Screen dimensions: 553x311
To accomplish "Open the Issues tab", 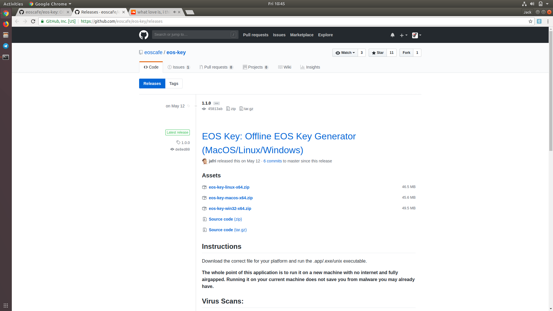I will pyautogui.click(x=179, y=67).
